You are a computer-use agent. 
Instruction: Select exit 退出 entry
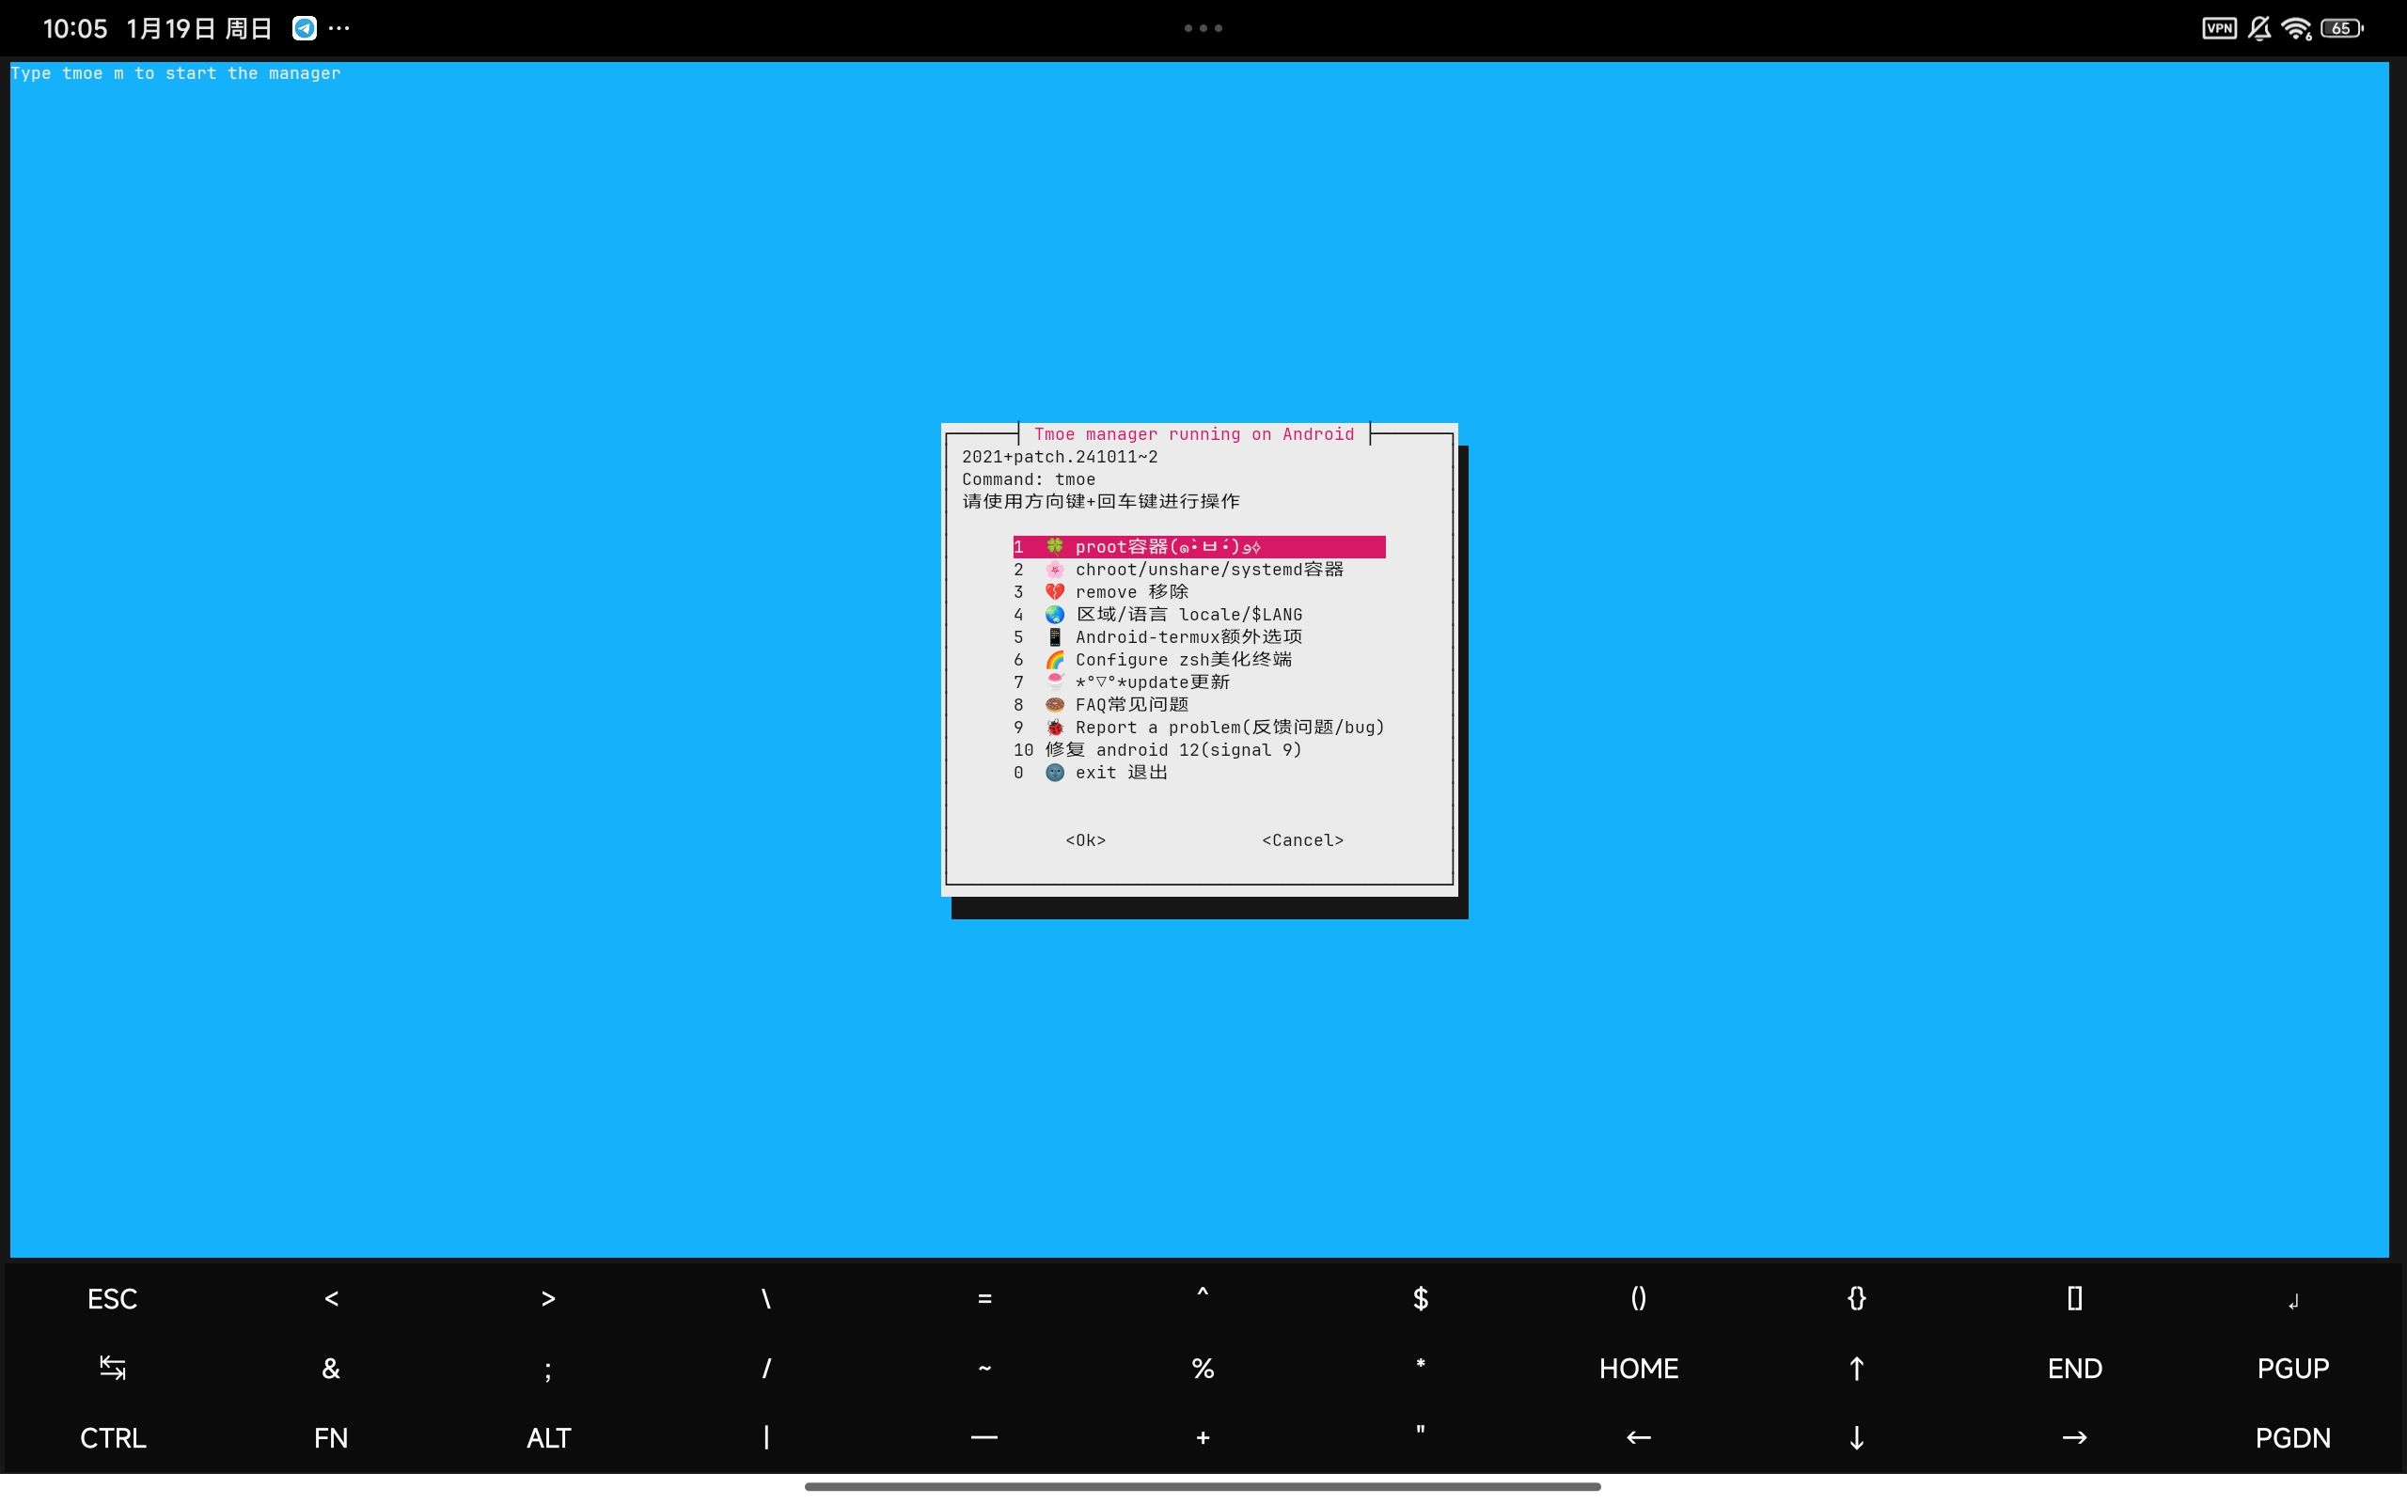tap(1090, 773)
